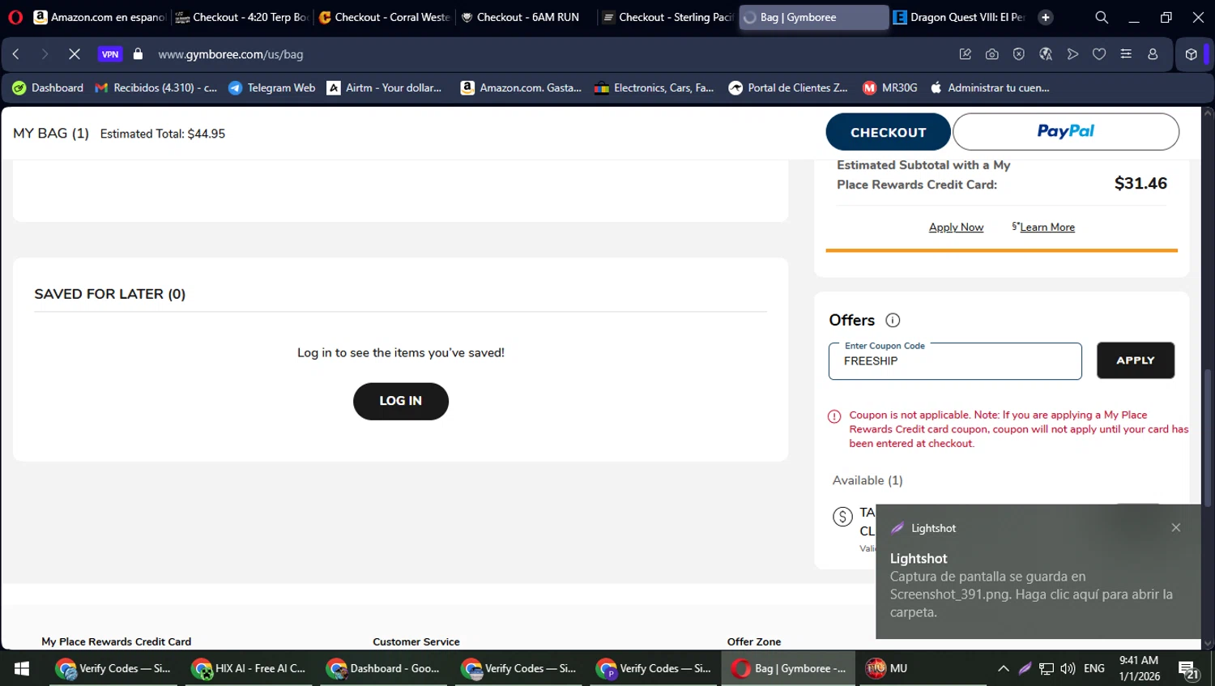Switch to Checkout - Sterling Paci tab

click(x=668, y=17)
